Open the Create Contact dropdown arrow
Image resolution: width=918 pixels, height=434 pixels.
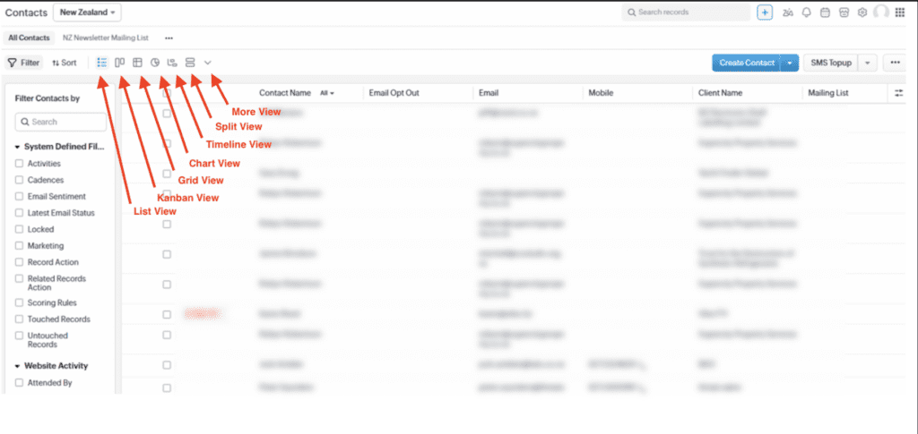click(790, 63)
